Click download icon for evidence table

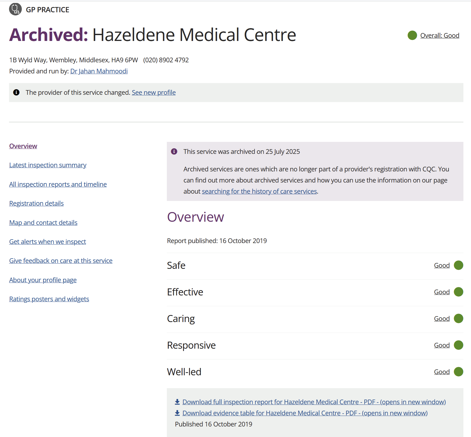[177, 413]
